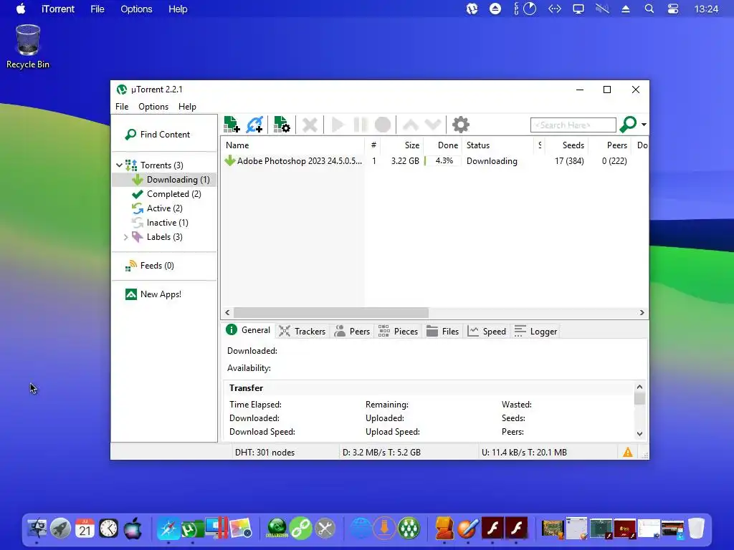Switch to the Pieces tab
This screenshot has height=550, width=734.
(398, 332)
